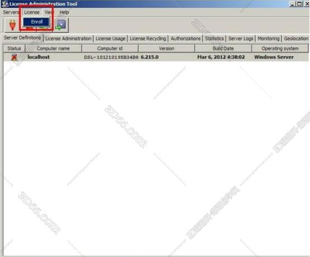Switch to the Monitoring tab
This screenshot has width=310, height=257.
click(269, 39)
